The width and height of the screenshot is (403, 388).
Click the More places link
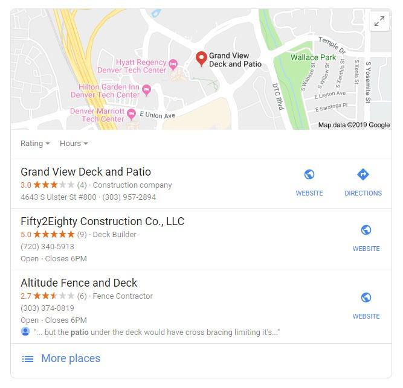(71, 358)
